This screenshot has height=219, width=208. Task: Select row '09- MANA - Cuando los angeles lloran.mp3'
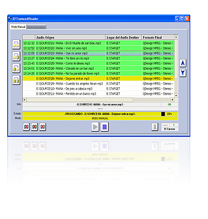coord(98,83)
